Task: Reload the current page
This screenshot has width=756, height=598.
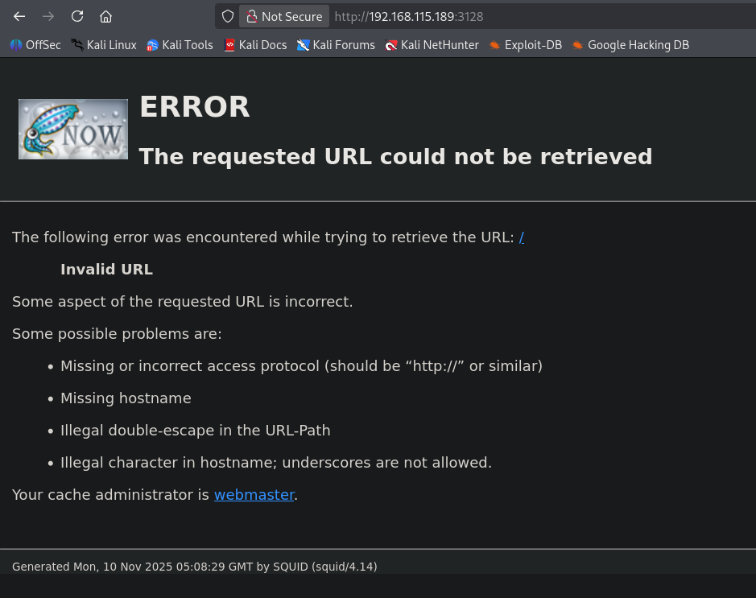Action: [77, 16]
